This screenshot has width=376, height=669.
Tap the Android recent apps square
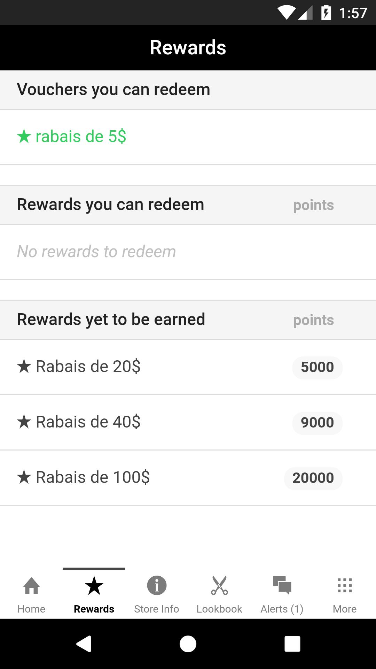[292, 644]
